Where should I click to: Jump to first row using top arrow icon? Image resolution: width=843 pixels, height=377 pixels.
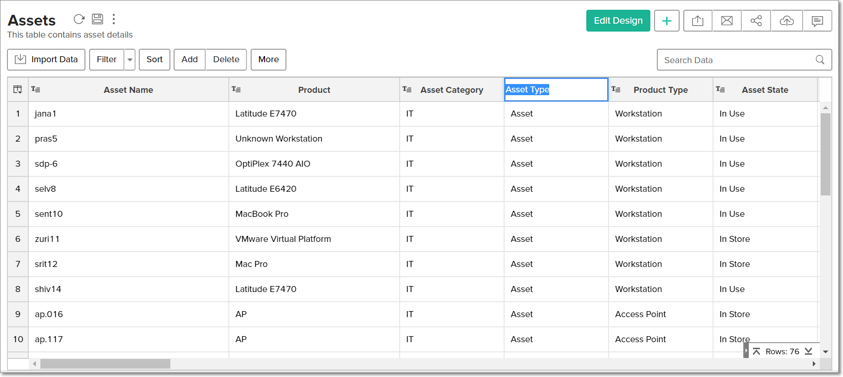[756, 351]
